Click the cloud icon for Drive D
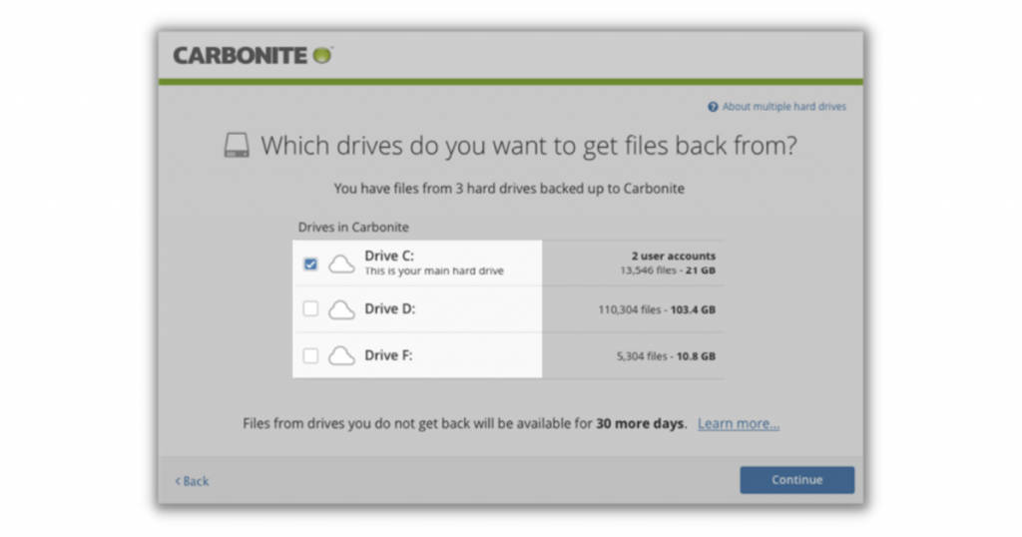This screenshot has width=1022, height=537. coord(341,309)
